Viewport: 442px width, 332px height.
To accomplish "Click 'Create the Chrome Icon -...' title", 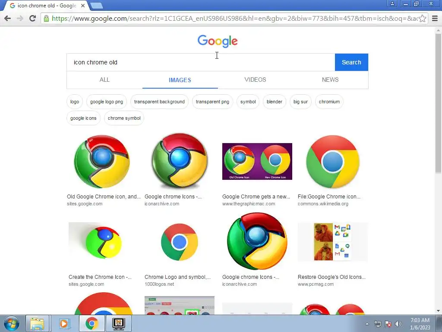I will click(100, 277).
